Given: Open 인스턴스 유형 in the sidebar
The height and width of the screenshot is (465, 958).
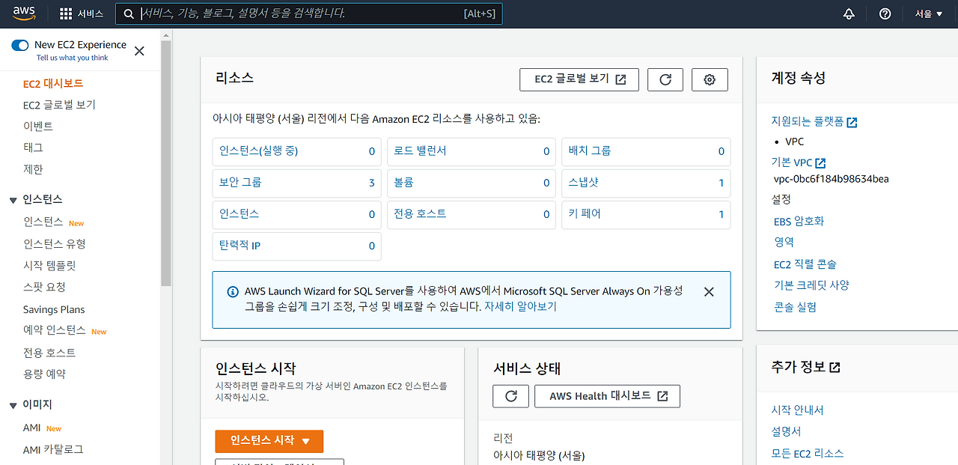Looking at the screenshot, I should pos(55,244).
